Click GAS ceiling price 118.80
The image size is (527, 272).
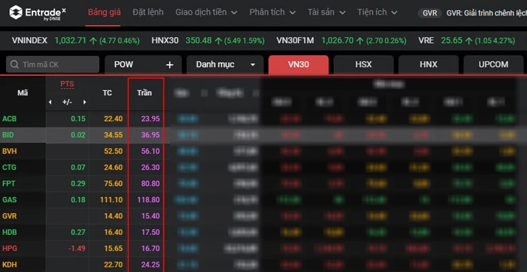(x=148, y=199)
